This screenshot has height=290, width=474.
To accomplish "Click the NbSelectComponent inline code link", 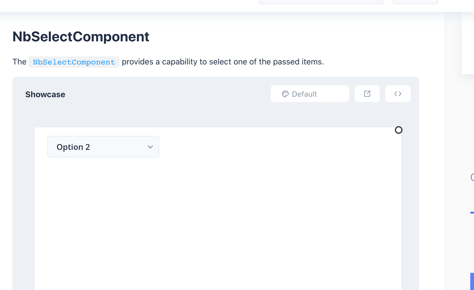I will 73,62.
